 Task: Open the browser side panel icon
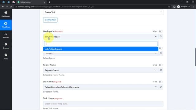click(x=174, y=7)
